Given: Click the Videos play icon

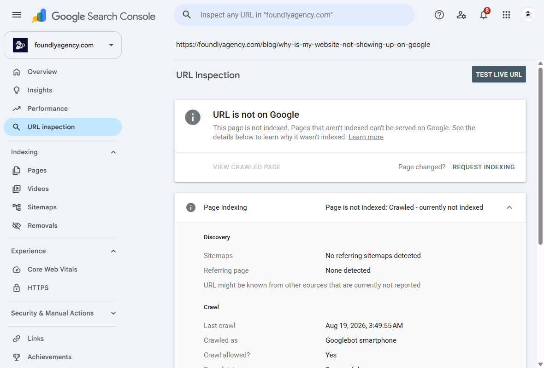Looking at the screenshot, I should 16,189.
